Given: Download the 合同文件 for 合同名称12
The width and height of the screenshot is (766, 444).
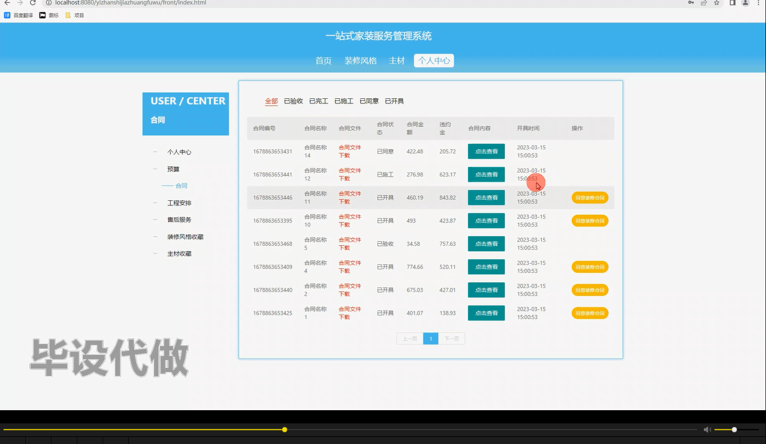Looking at the screenshot, I should 350,174.
